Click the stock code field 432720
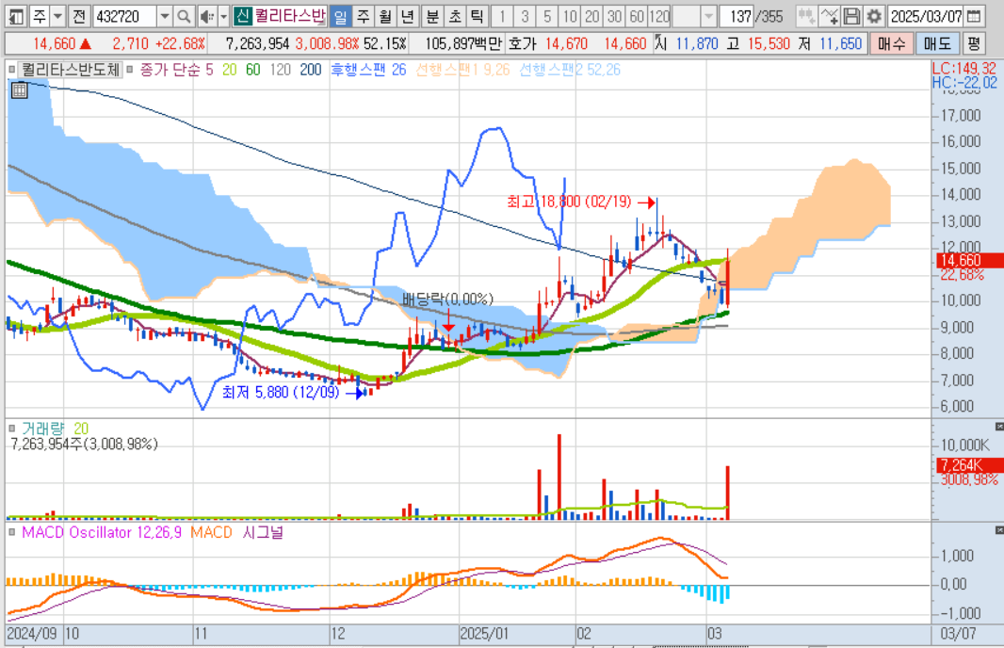 point(123,16)
